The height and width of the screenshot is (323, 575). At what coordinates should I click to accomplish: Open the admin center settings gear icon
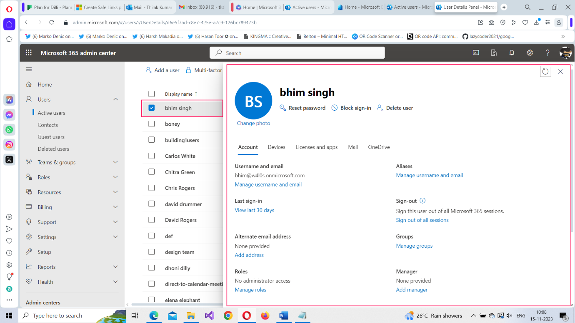pos(530,52)
